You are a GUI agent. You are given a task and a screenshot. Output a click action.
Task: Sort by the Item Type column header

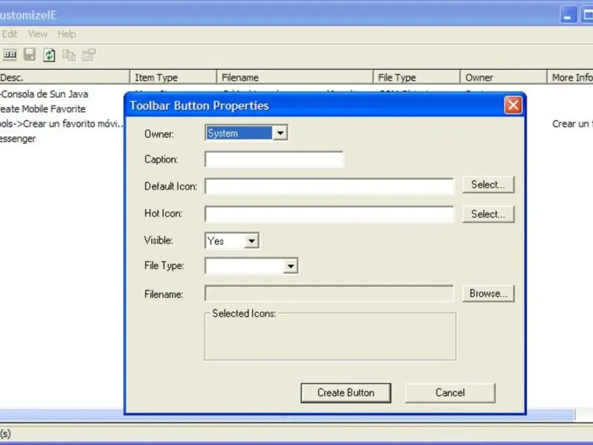coord(173,77)
